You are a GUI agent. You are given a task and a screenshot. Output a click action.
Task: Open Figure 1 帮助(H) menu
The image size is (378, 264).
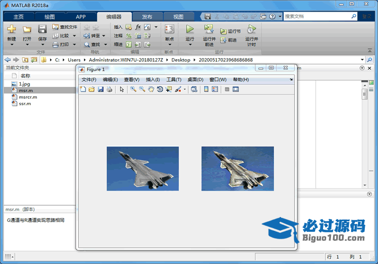(x=241, y=80)
